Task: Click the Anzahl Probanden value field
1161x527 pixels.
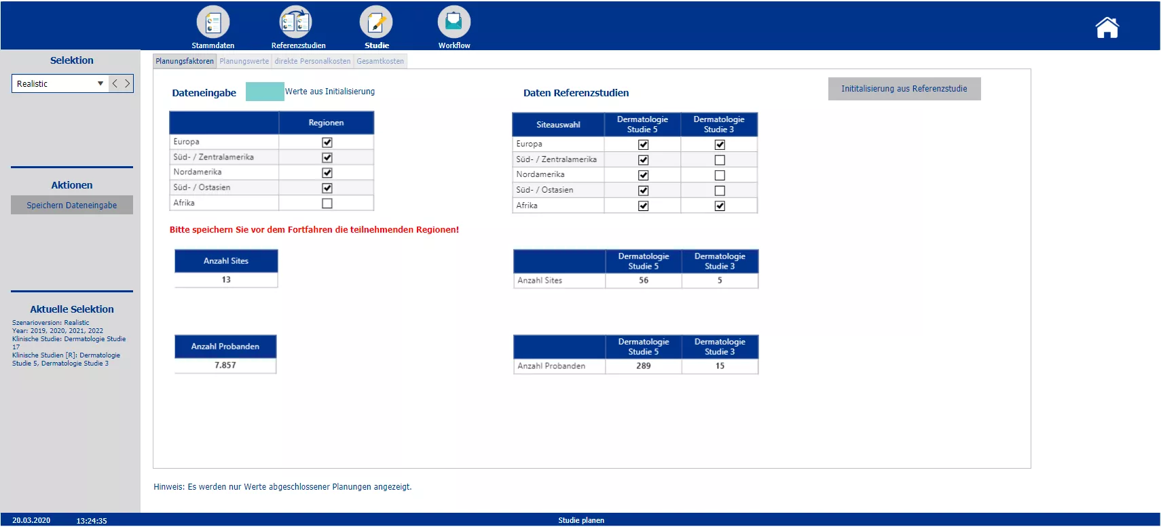Action: (225, 365)
